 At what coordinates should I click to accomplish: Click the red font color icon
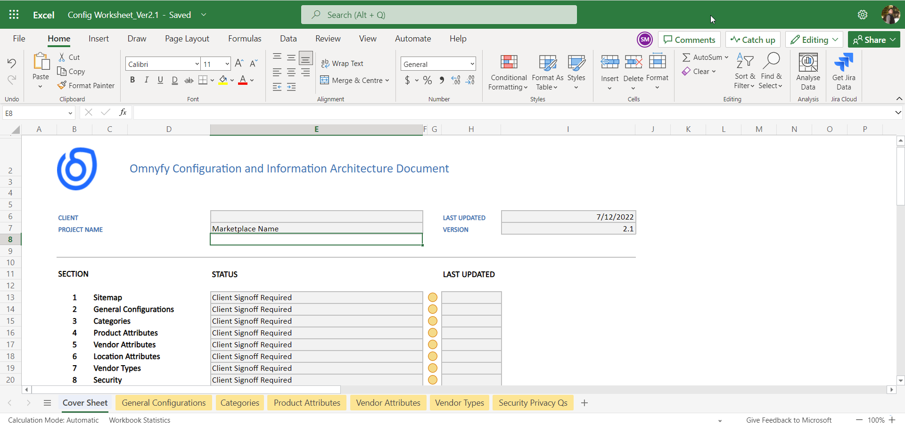tap(243, 80)
